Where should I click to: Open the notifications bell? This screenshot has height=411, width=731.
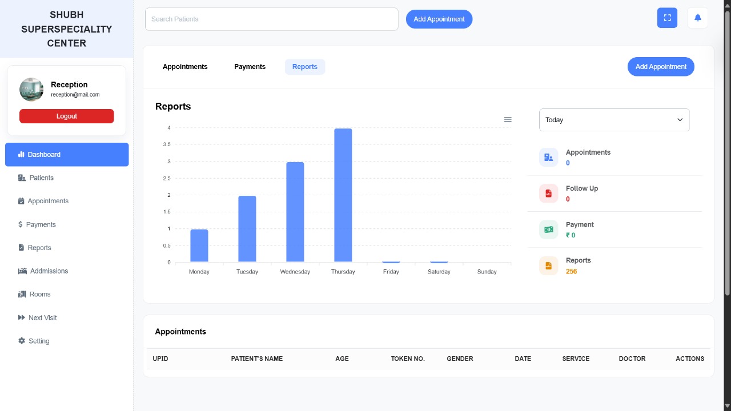[x=697, y=18]
